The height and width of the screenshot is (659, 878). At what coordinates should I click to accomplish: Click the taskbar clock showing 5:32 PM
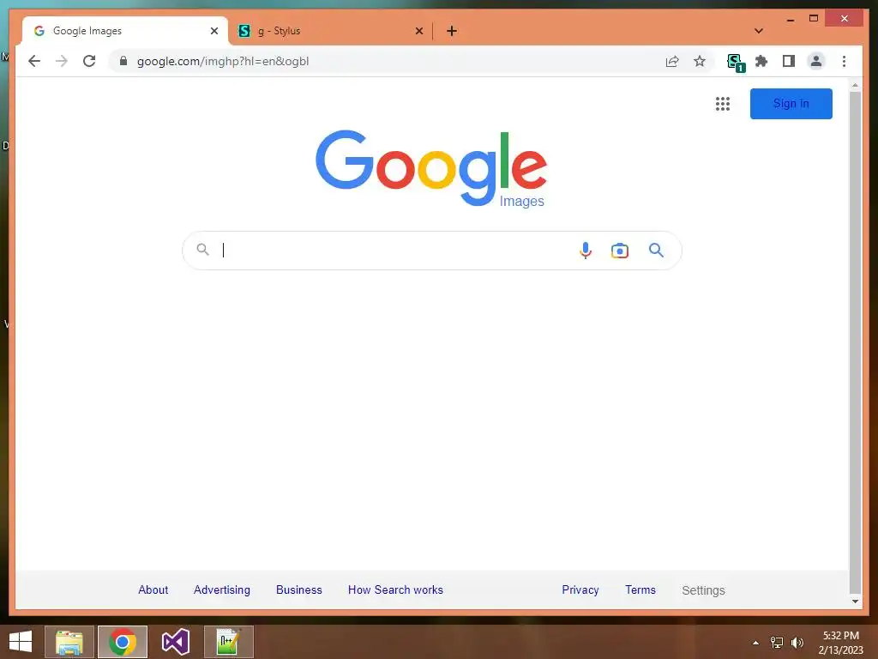(x=840, y=643)
